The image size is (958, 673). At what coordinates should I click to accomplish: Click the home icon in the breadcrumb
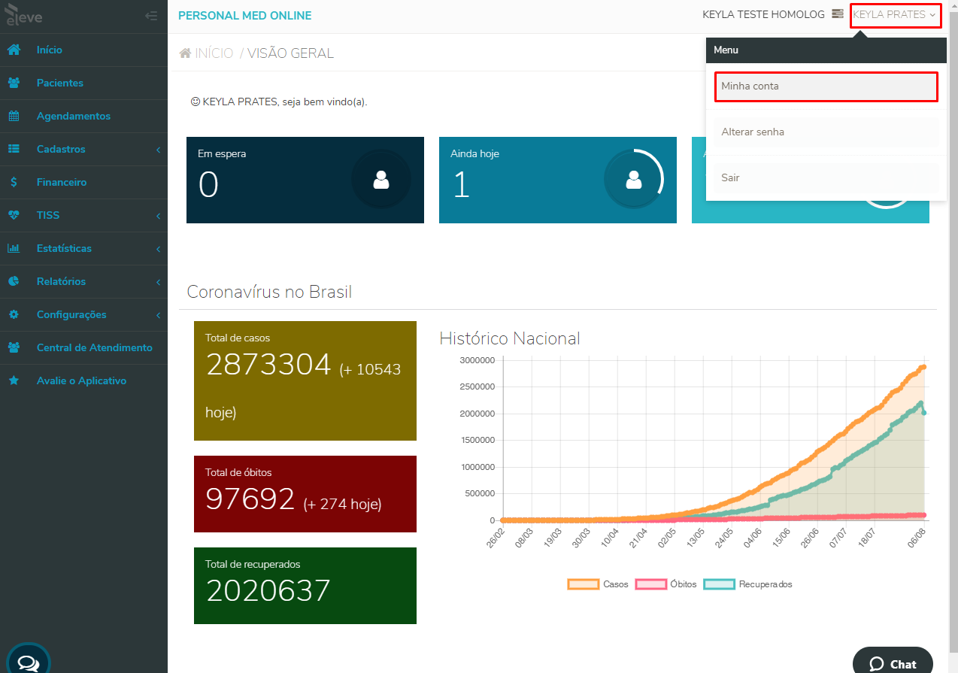click(x=185, y=53)
